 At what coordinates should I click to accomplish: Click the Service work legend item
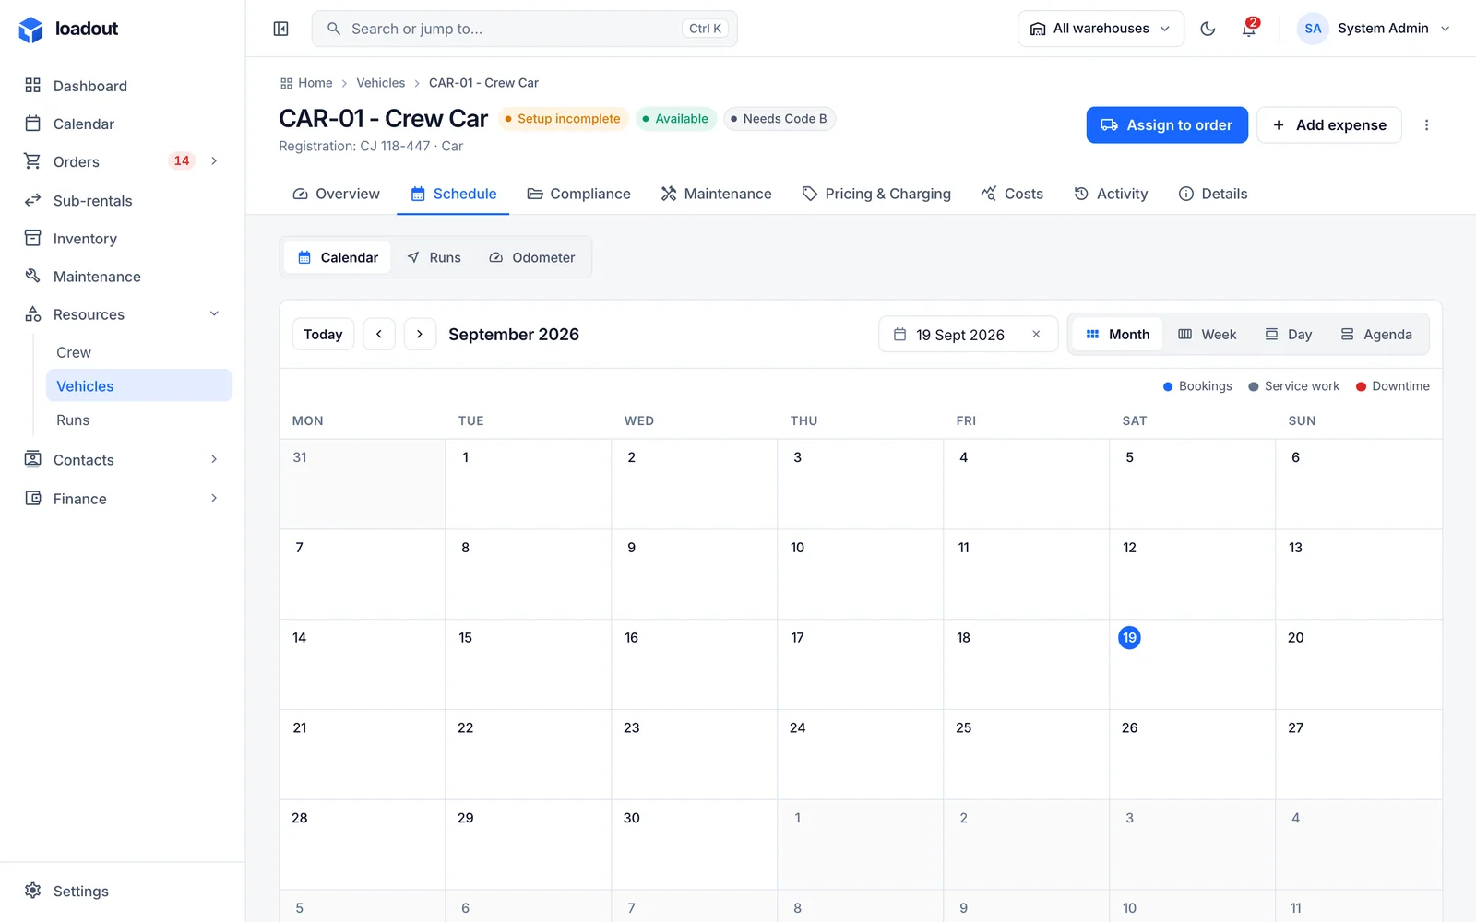(x=1293, y=386)
